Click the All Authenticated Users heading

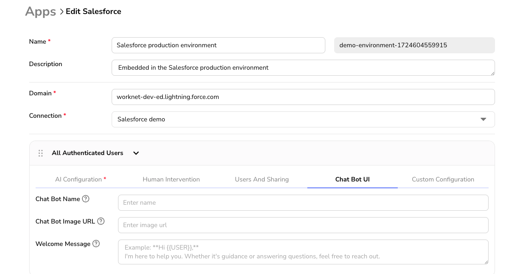pyautogui.click(x=88, y=153)
